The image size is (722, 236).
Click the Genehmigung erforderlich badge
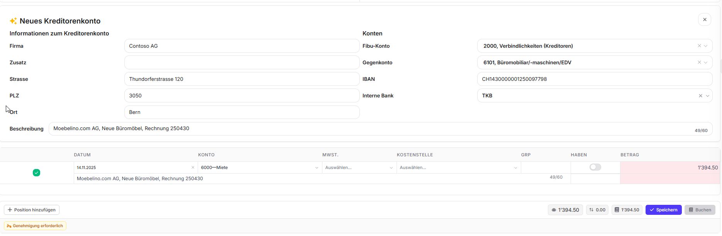click(x=35, y=226)
